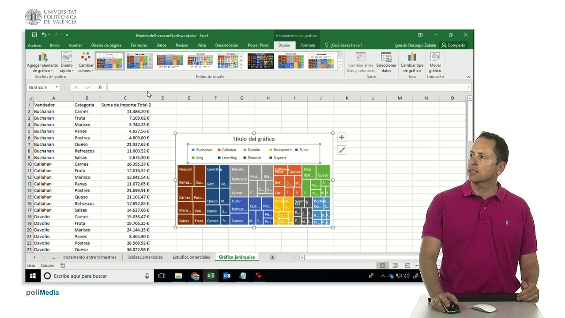Click the ¿Qué desea hacer? search box

pos(343,45)
